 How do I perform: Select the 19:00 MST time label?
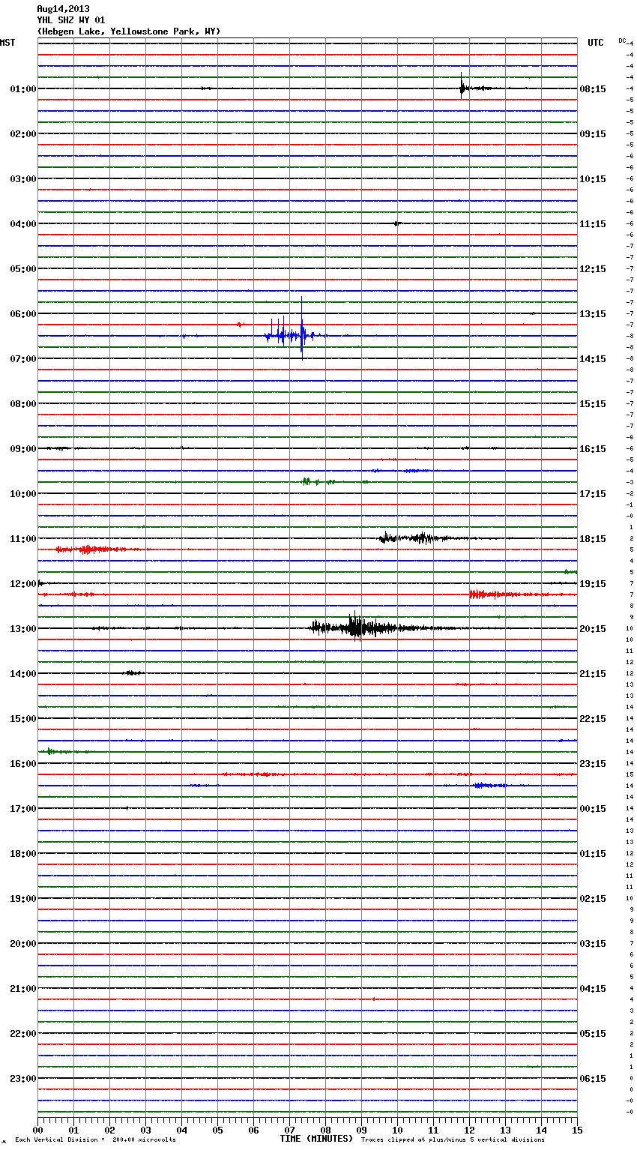pyautogui.click(x=22, y=899)
